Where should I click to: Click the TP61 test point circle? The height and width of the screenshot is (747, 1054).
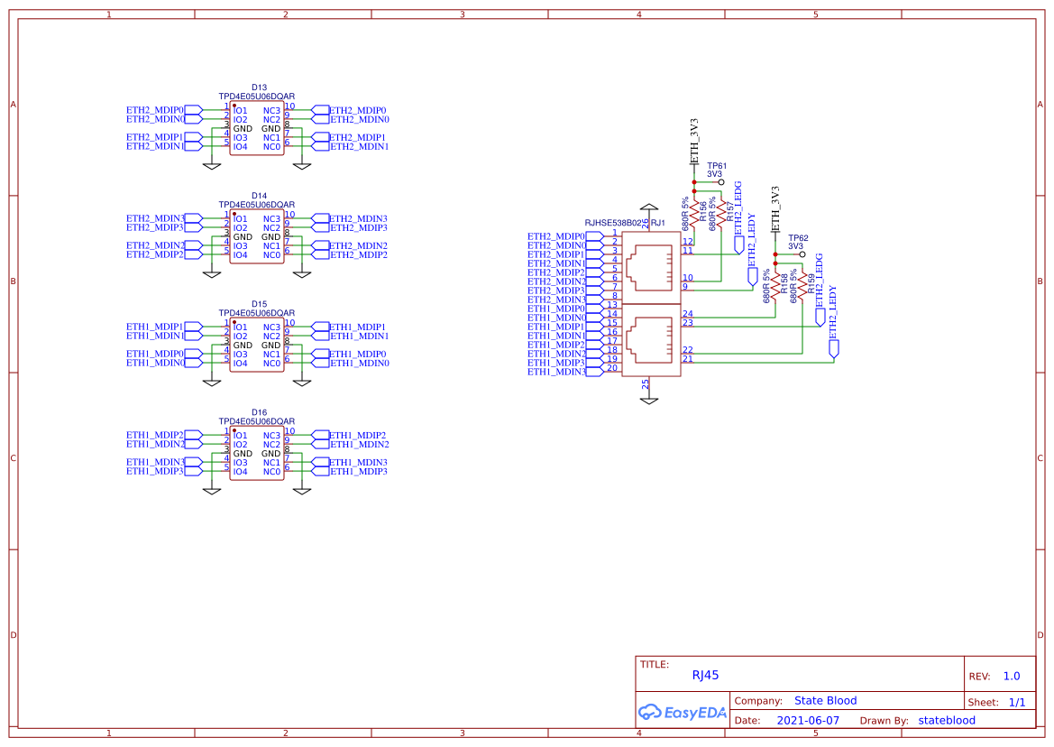coord(720,181)
